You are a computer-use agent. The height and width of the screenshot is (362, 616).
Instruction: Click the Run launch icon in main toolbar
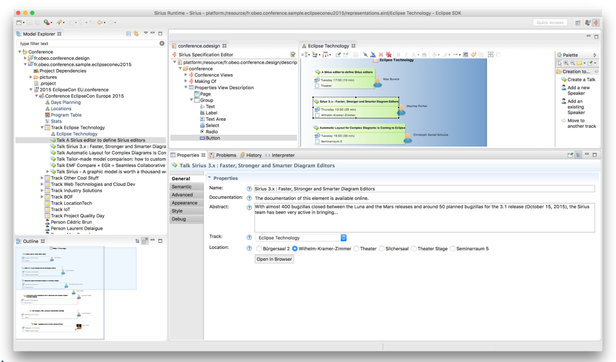[x=46, y=23]
